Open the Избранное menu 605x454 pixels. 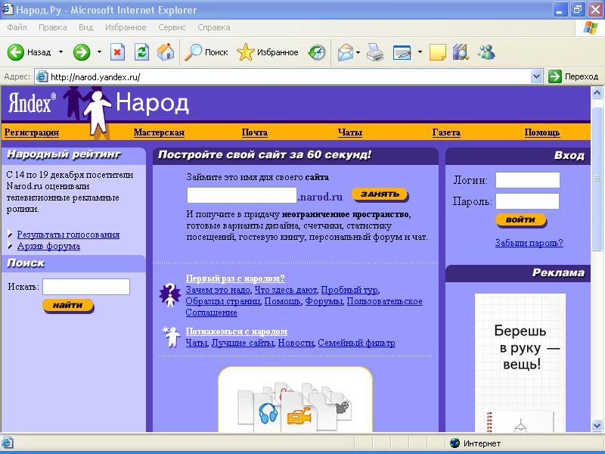pyautogui.click(x=126, y=27)
